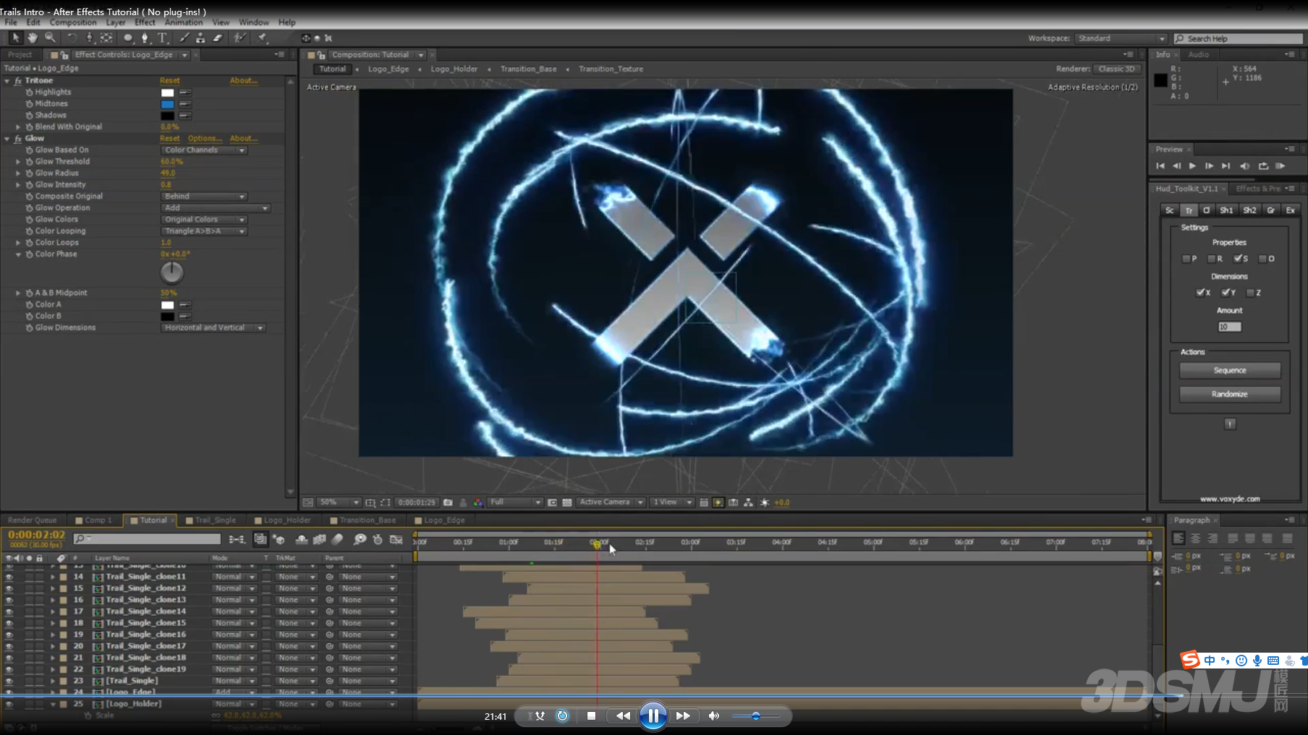Open Glow Options link
Image resolution: width=1308 pixels, height=735 pixels.
pyautogui.click(x=205, y=139)
